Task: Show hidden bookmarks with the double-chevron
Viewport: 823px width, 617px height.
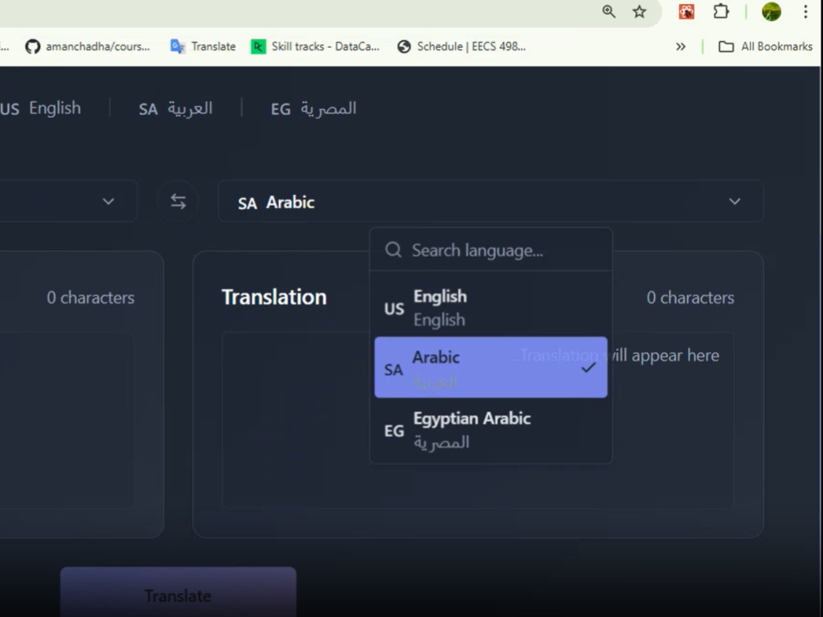Action: [681, 47]
